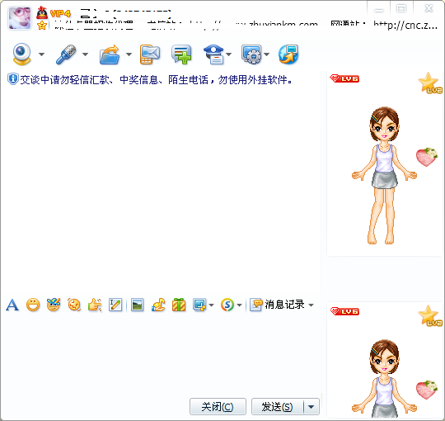The height and width of the screenshot is (421, 445).
Task: Click the top QQ show avatar girl
Action: (384, 175)
